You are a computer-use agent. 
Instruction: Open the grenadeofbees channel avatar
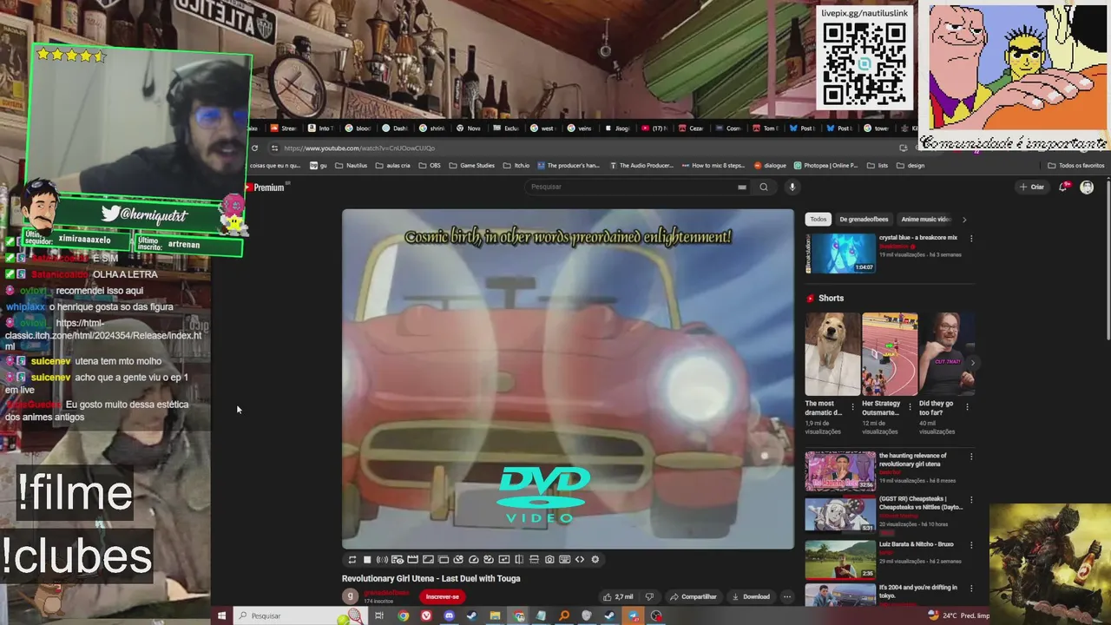350,596
